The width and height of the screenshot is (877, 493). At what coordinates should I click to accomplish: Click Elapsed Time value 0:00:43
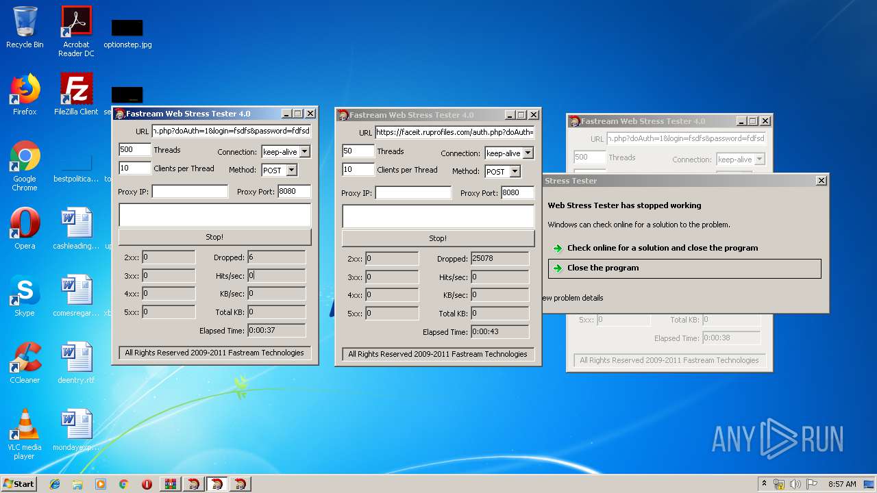tap(499, 331)
